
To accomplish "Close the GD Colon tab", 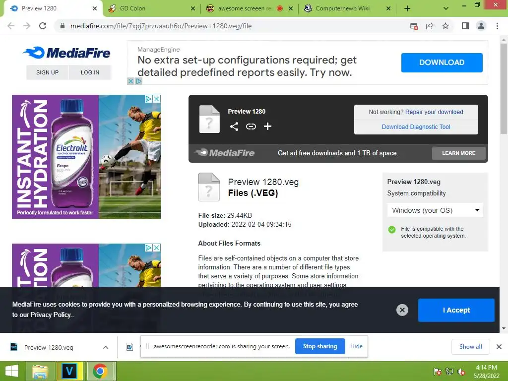I will pos(193,8).
